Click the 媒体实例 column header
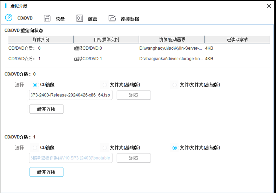This screenshot has height=193, width=276. [41, 40]
